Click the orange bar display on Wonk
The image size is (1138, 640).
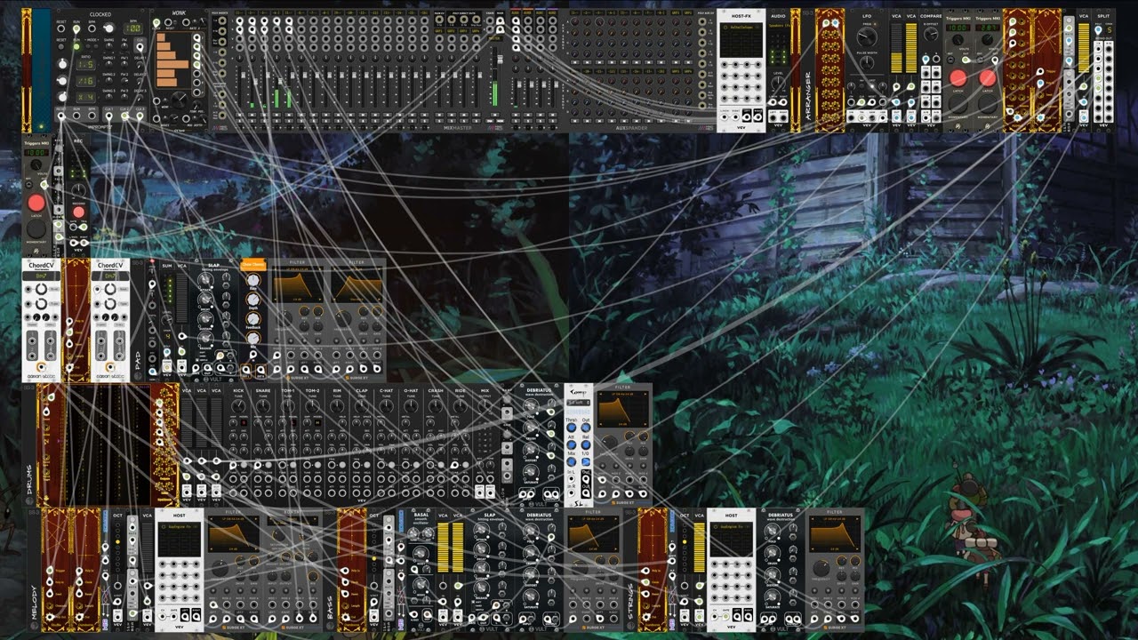(x=172, y=60)
